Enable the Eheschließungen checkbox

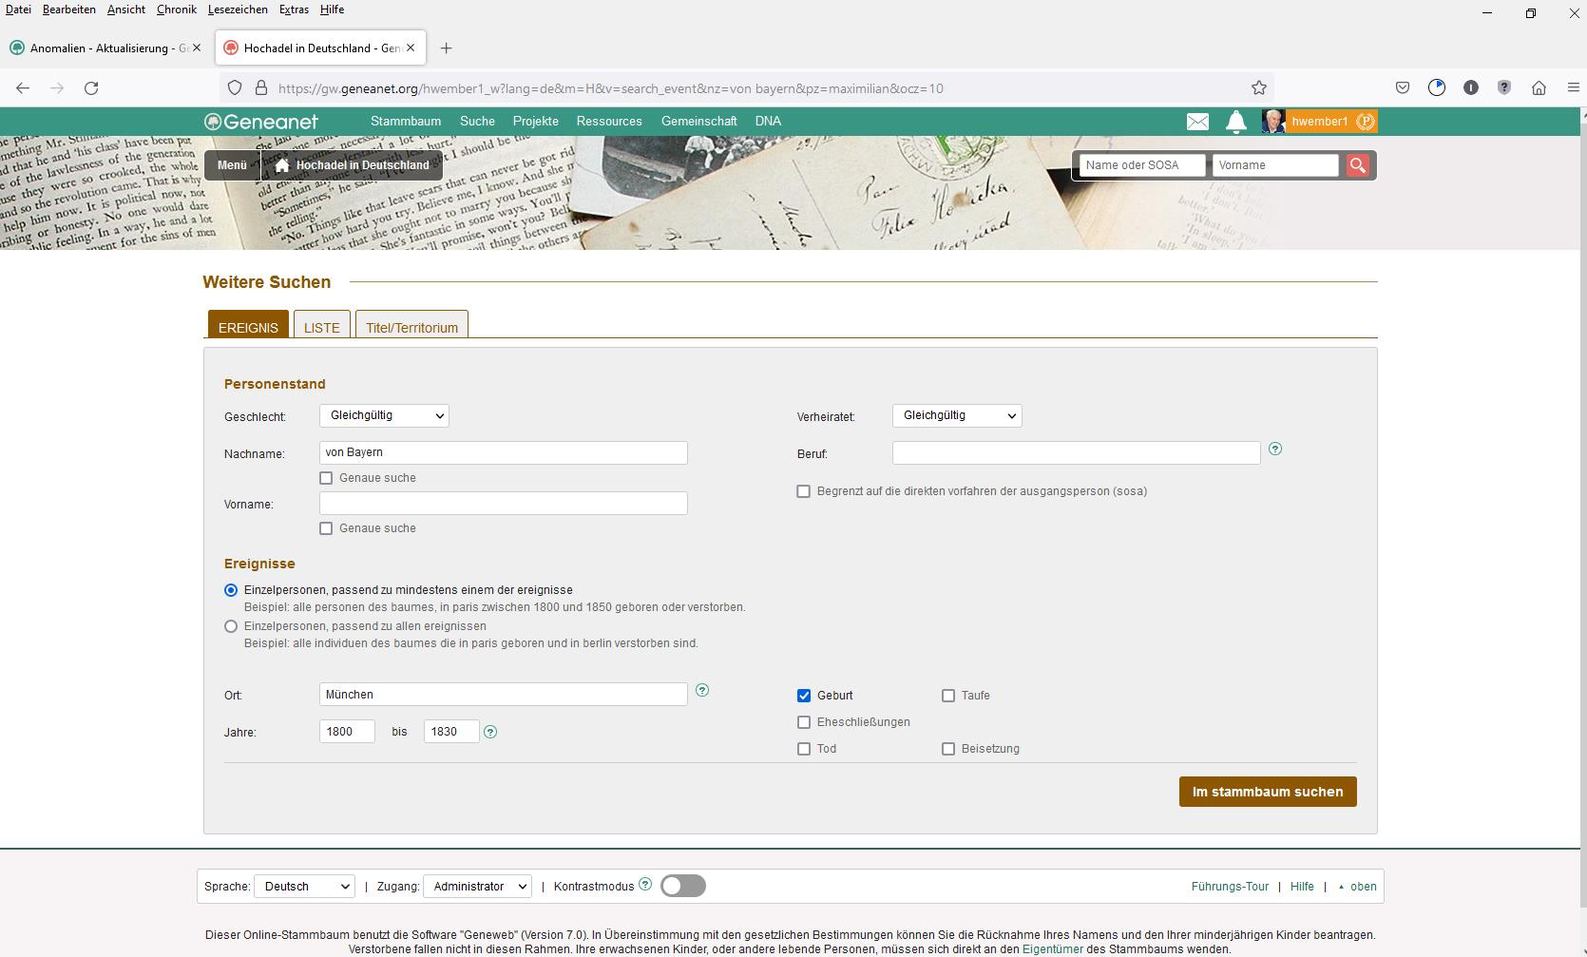point(804,722)
